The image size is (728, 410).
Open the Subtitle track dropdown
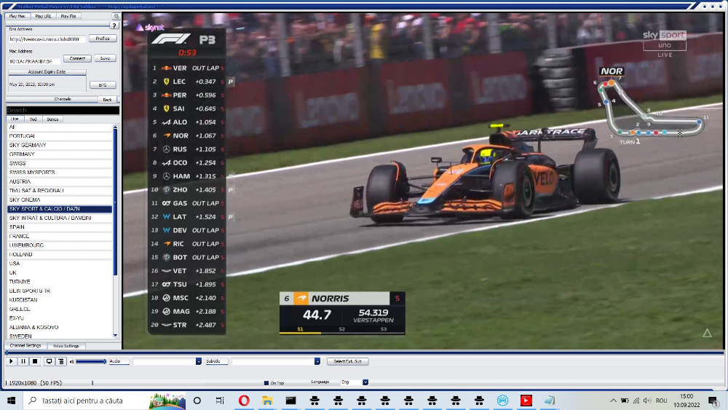317,361
